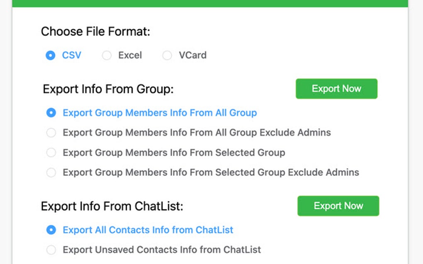Select export from selected group excluding admins
The image size is (423, 264).
coord(51,172)
